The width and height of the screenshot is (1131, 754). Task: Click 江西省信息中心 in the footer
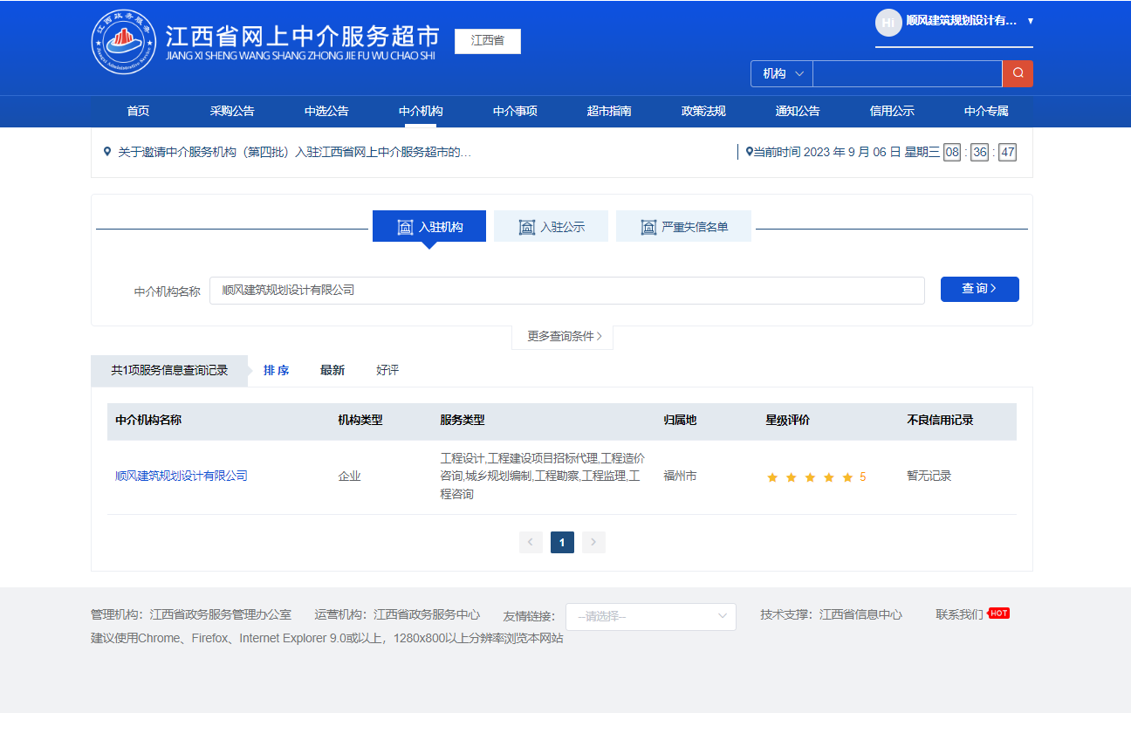coord(860,614)
